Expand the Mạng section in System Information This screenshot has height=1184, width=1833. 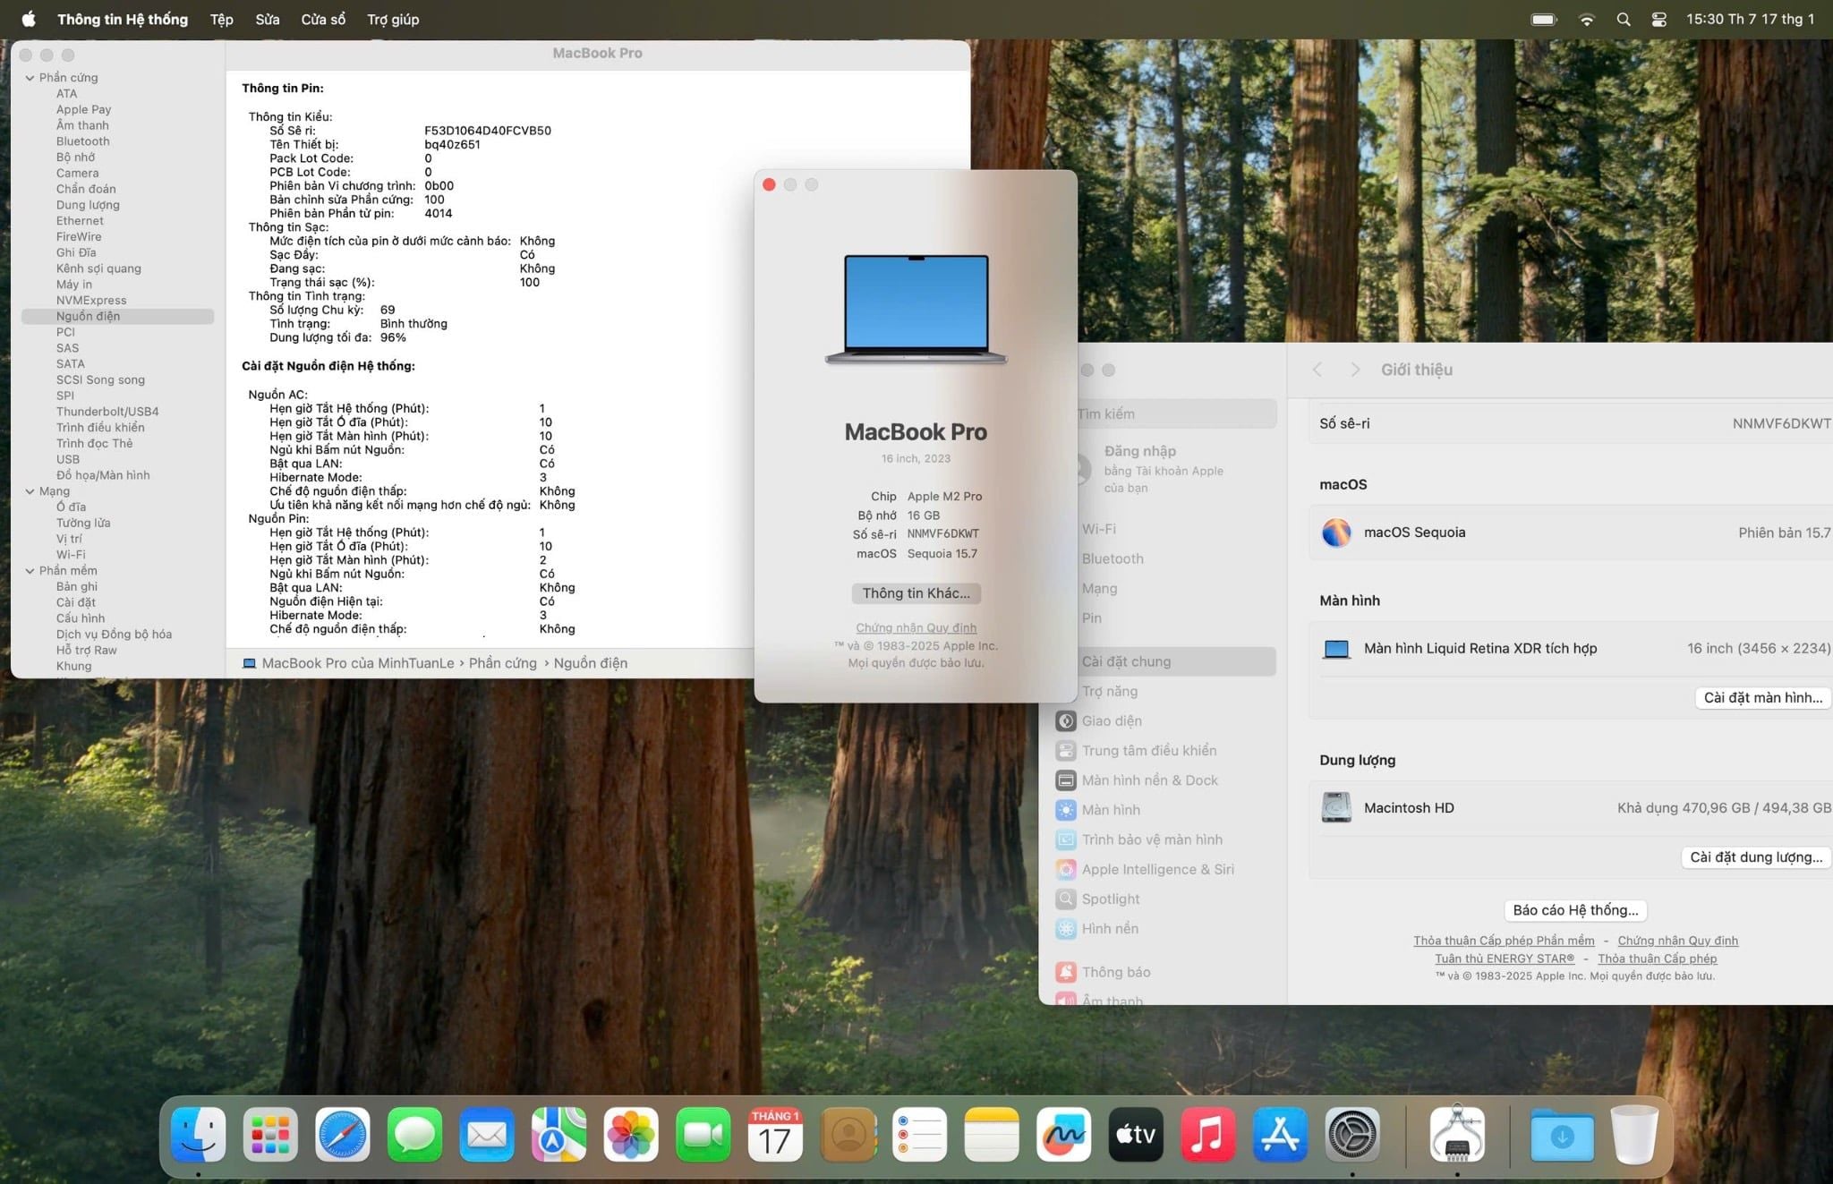tap(30, 490)
